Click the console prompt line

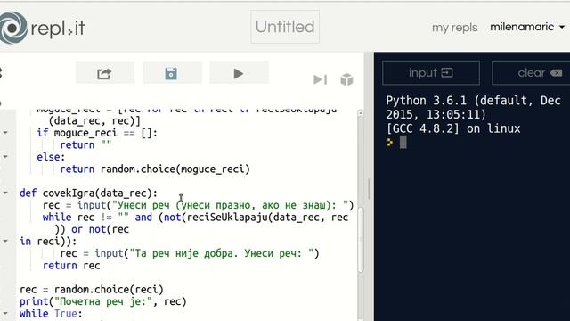(x=396, y=142)
